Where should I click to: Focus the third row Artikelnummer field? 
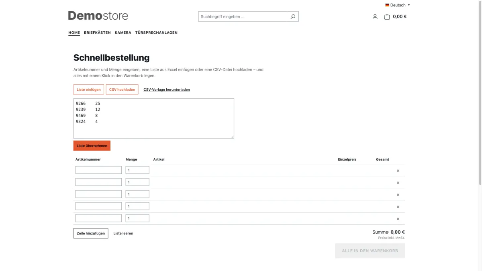coord(98,194)
